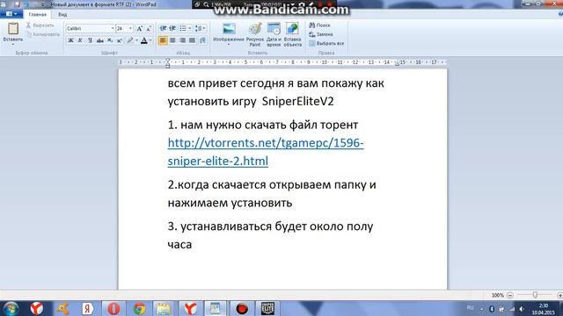This screenshot has height=316, width=563.
Task: Click the volume icon in system tray
Action: 522,308
